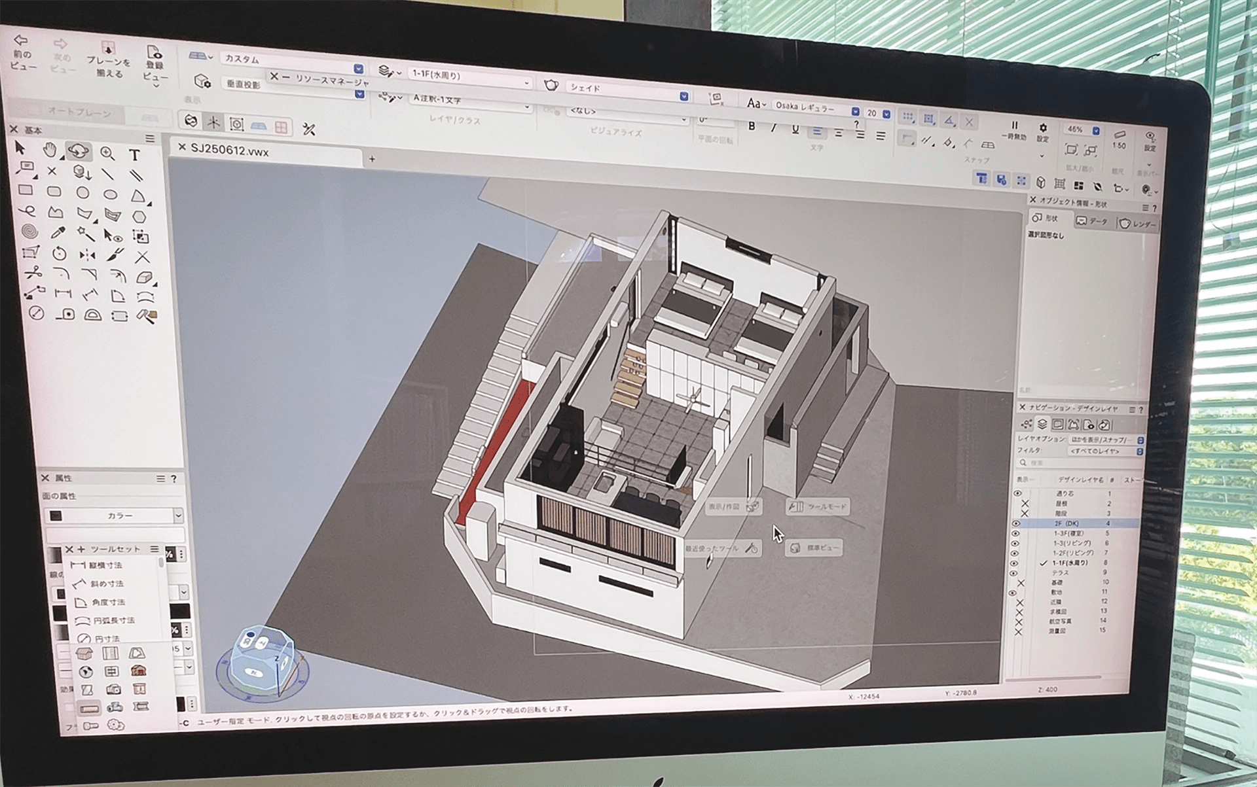The height and width of the screenshot is (787, 1257).
Task: Select the 斜め寸法 dimension tool
Action: [x=105, y=583]
